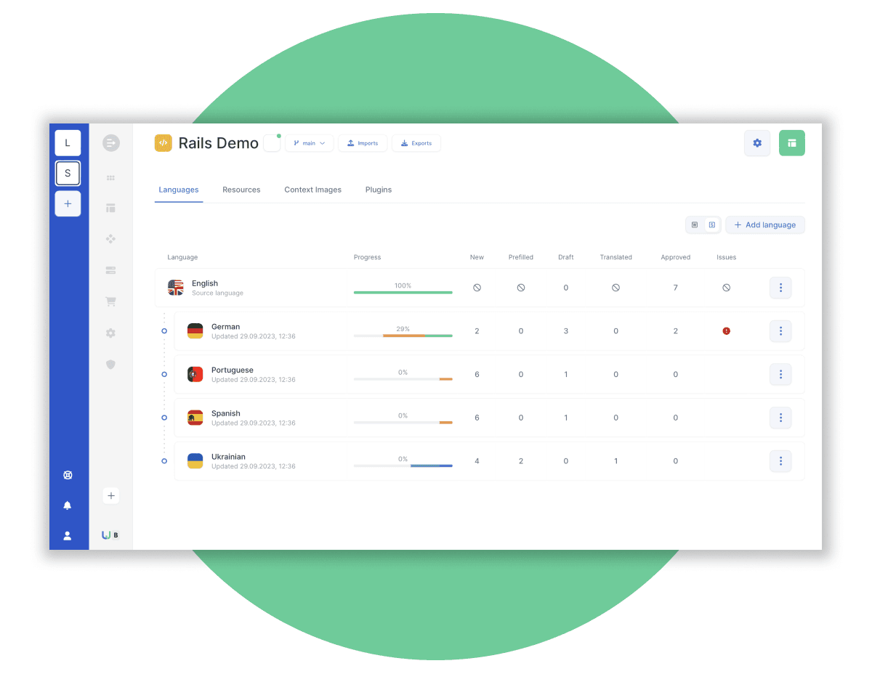Add a new workspace with plus

[x=68, y=204]
